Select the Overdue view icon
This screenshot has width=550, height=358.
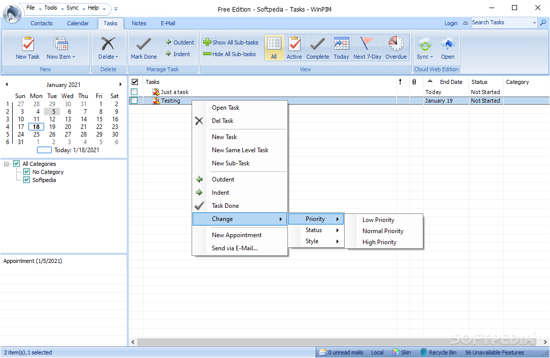(x=396, y=48)
